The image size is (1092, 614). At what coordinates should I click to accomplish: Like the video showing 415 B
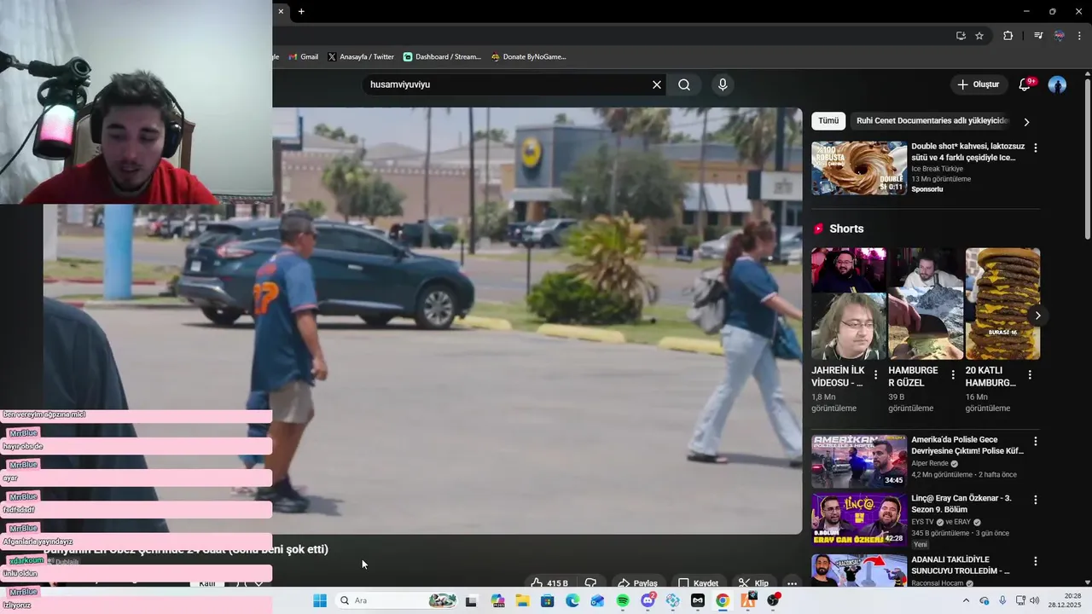click(x=549, y=583)
